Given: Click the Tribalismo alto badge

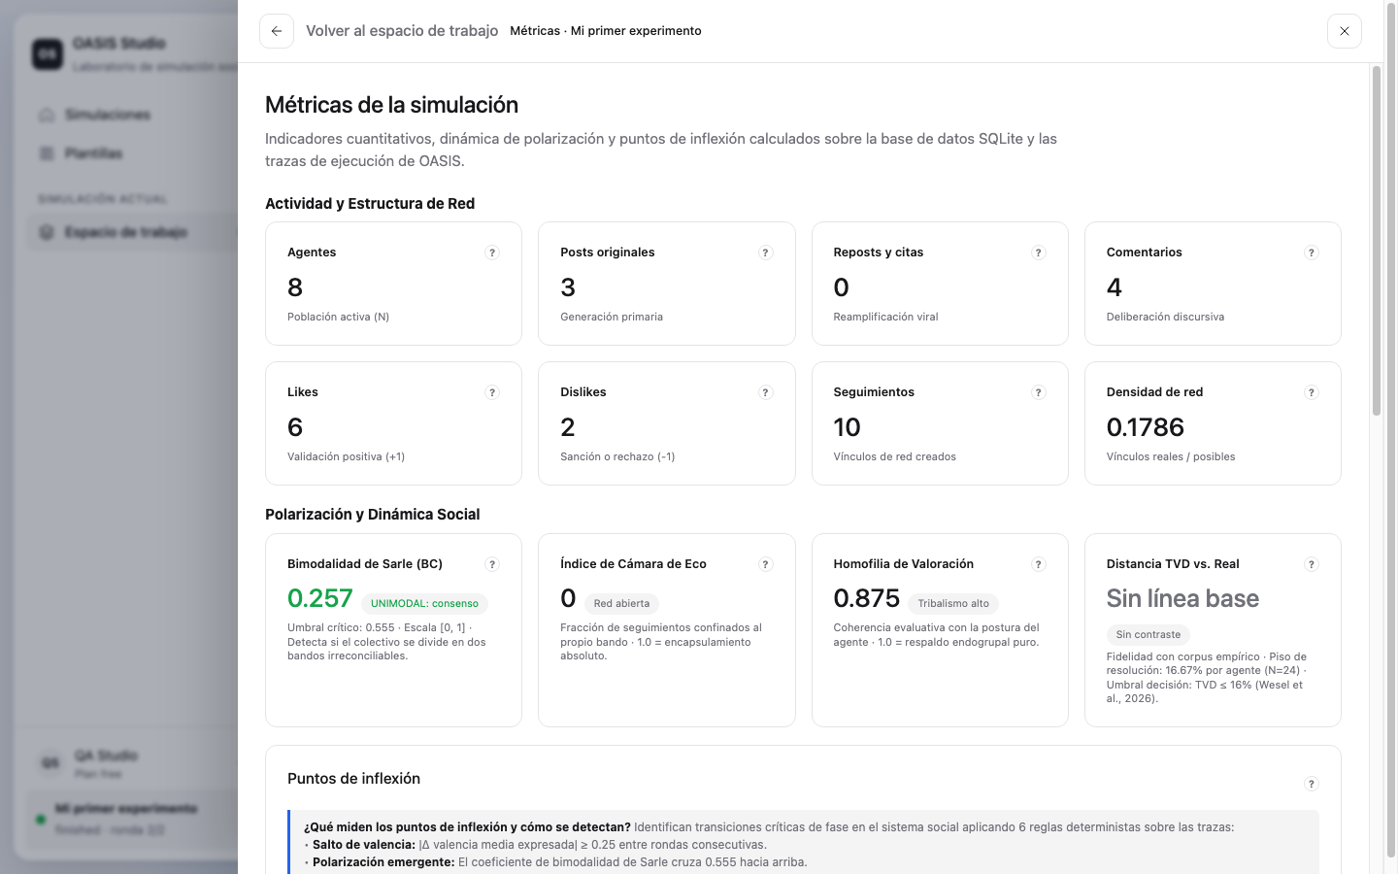Looking at the screenshot, I should (x=953, y=603).
